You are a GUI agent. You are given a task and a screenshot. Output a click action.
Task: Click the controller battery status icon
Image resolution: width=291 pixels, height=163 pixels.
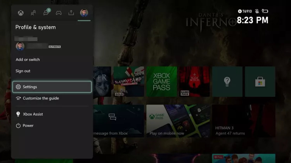[x=265, y=11]
